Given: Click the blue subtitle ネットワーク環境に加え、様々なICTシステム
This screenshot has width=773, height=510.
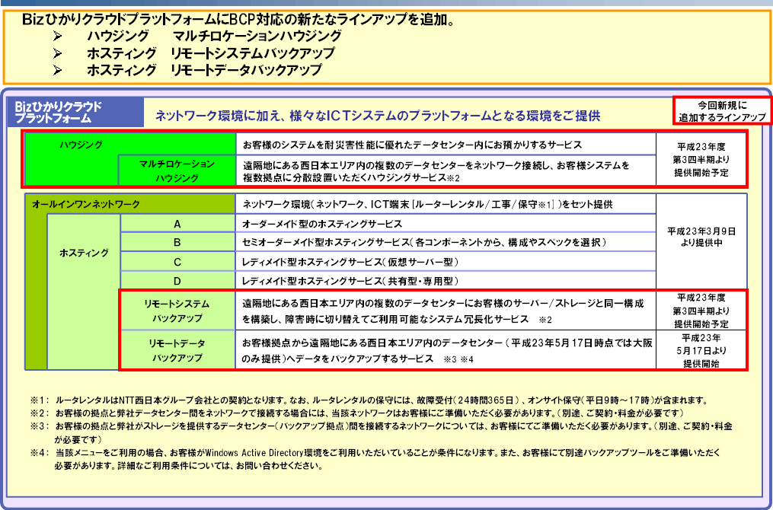Looking at the screenshot, I should coord(378,116).
